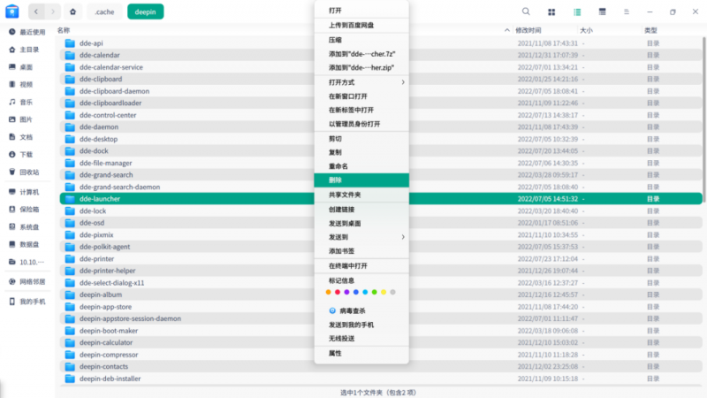Go back with the left arrow button

click(36, 11)
